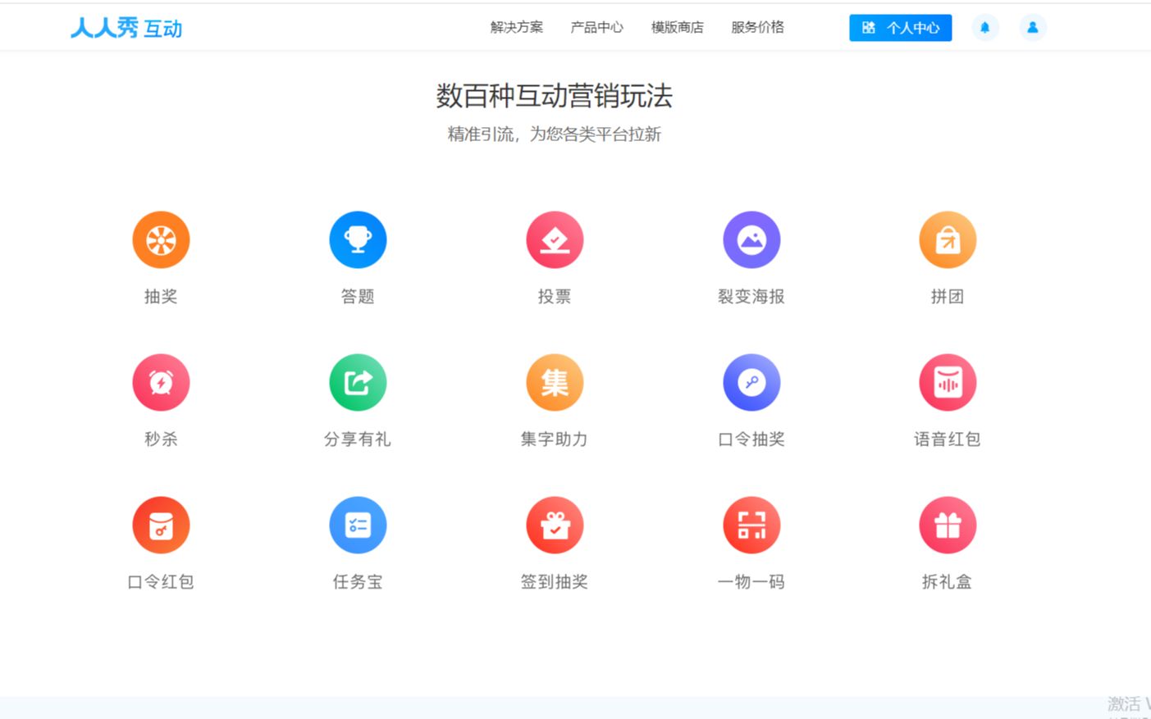Click the 语音红包 voice red packet icon

[x=948, y=382]
